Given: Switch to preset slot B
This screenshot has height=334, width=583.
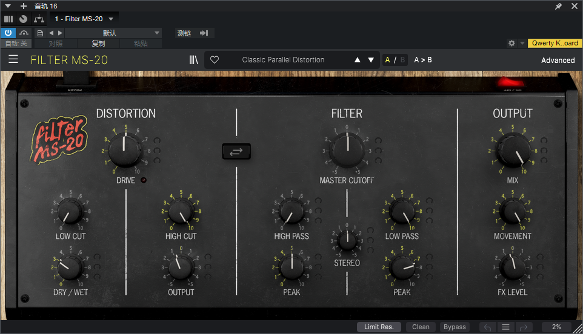Looking at the screenshot, I should (x=402, y=60).
